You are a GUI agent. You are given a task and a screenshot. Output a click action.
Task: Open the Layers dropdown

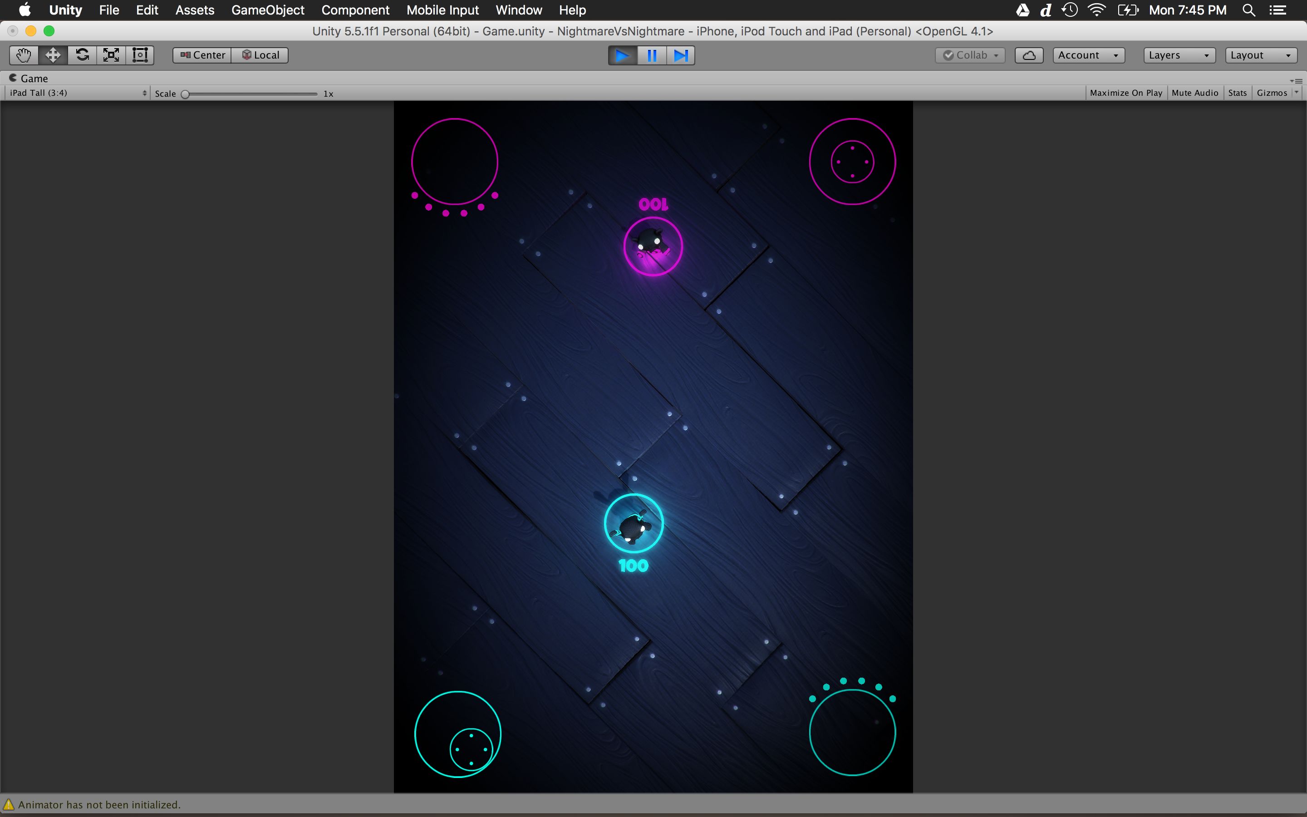(1179, 55)
